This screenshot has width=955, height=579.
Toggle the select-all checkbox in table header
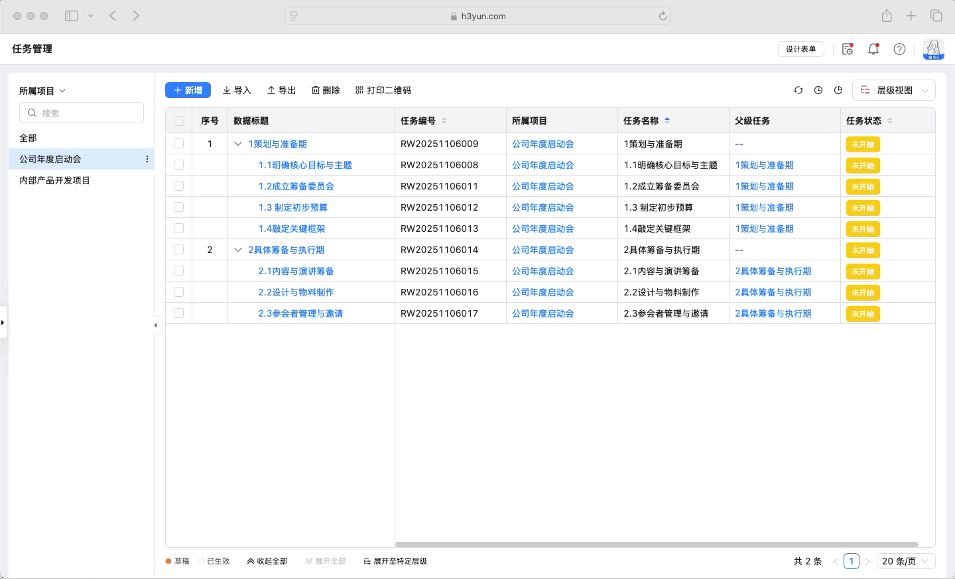(179, 121)
